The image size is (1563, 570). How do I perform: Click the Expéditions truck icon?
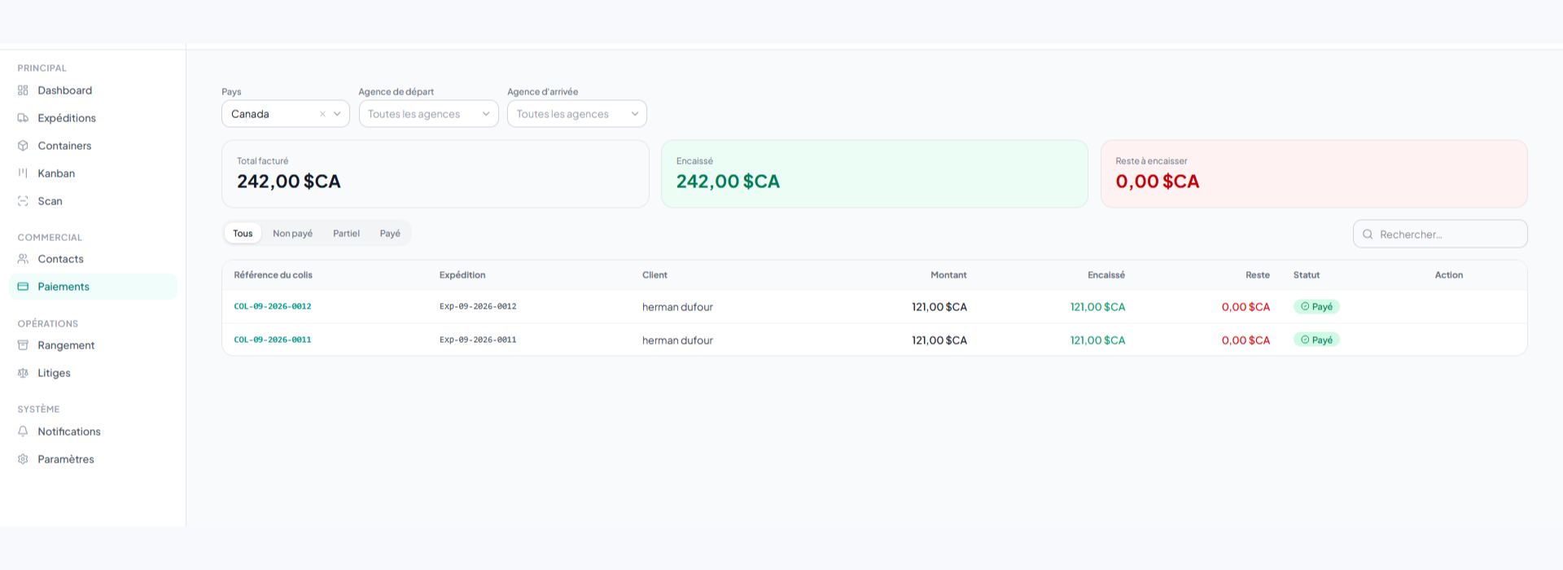point(23,118)
